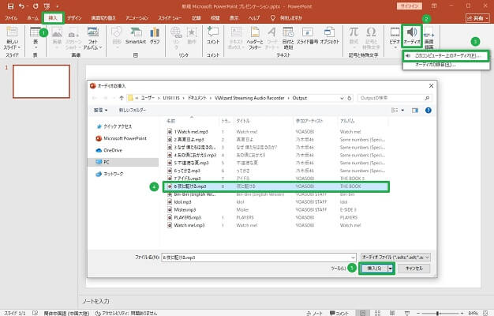Screen dimensions: 494x316
Task: Switch to normal view in status bar
Action: (x=363, y=313)
